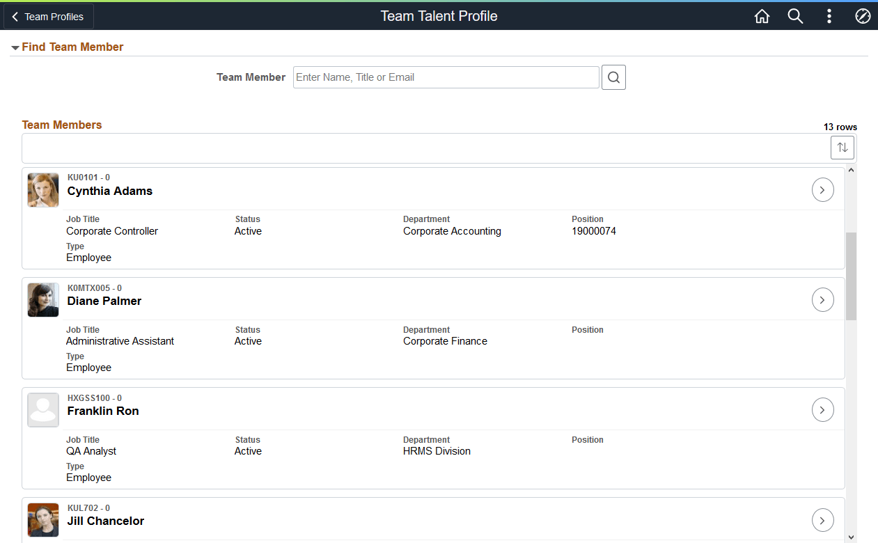Open Jill Chancelor row detail arrow

click(x=823, y=520)
